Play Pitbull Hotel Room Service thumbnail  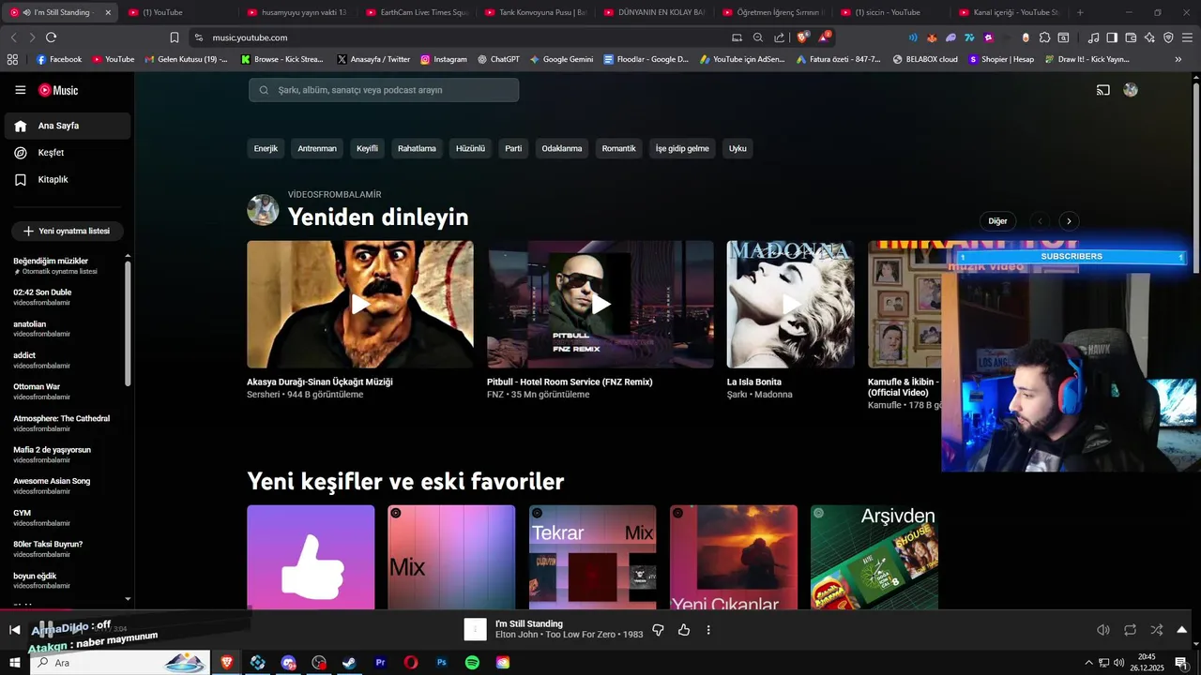tap(600, 304)
